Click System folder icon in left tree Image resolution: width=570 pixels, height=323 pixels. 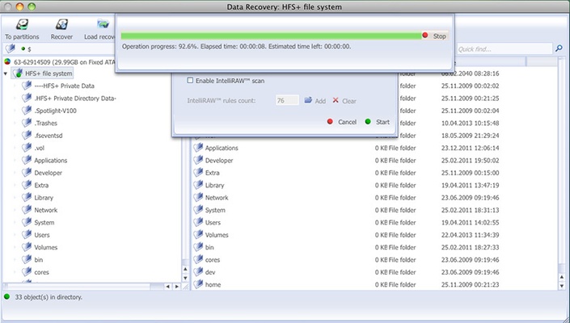click(26, 222)
